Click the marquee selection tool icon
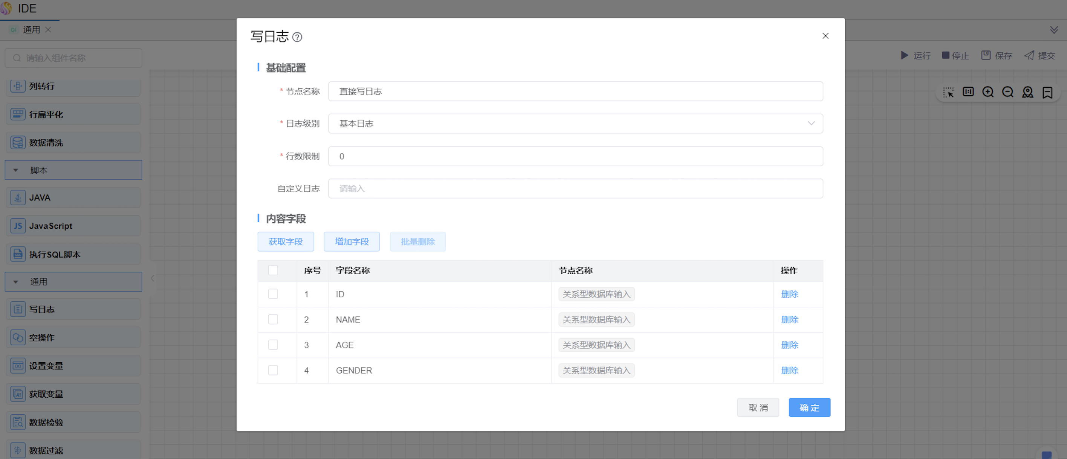1067x459 pixels. (x=948, y=92)
